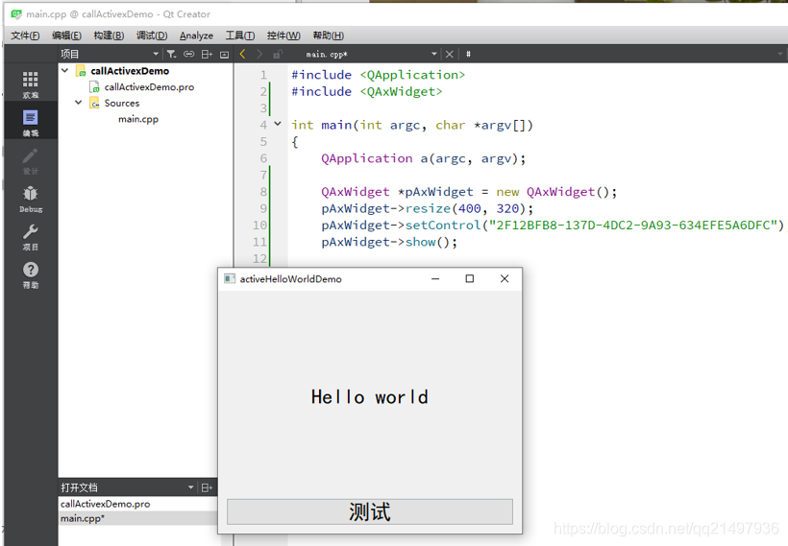This screenshot has height=546, width=788.
Task: Open the Welcome mode in sidebar
Action: tap(30, 83)
